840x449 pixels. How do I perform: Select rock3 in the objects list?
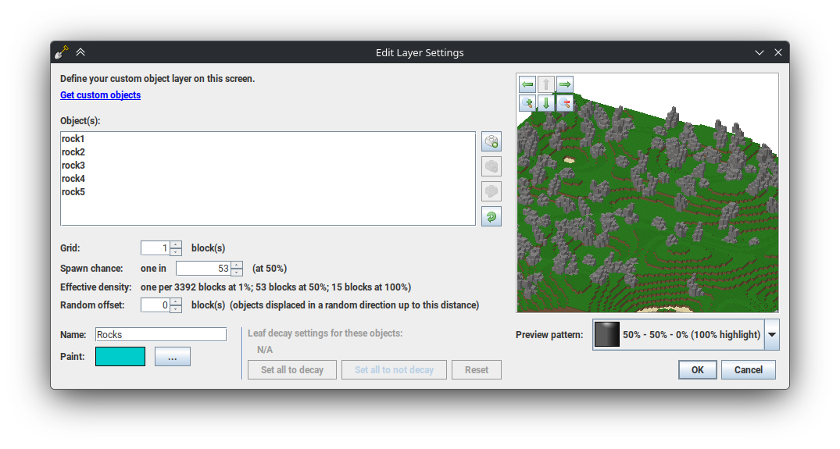[73, 166]
